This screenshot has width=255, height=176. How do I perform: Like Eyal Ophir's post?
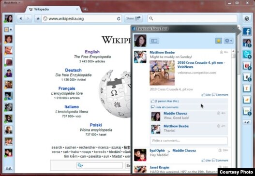coord(206,161)
